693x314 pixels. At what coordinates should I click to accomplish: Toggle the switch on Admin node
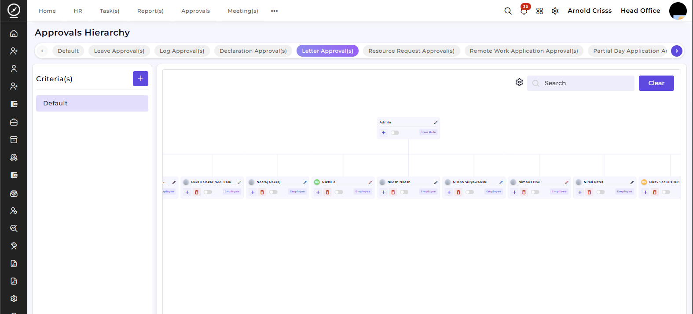click(395, 133)
